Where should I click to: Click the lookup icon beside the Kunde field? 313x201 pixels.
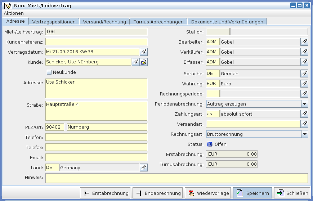[136, 62]
